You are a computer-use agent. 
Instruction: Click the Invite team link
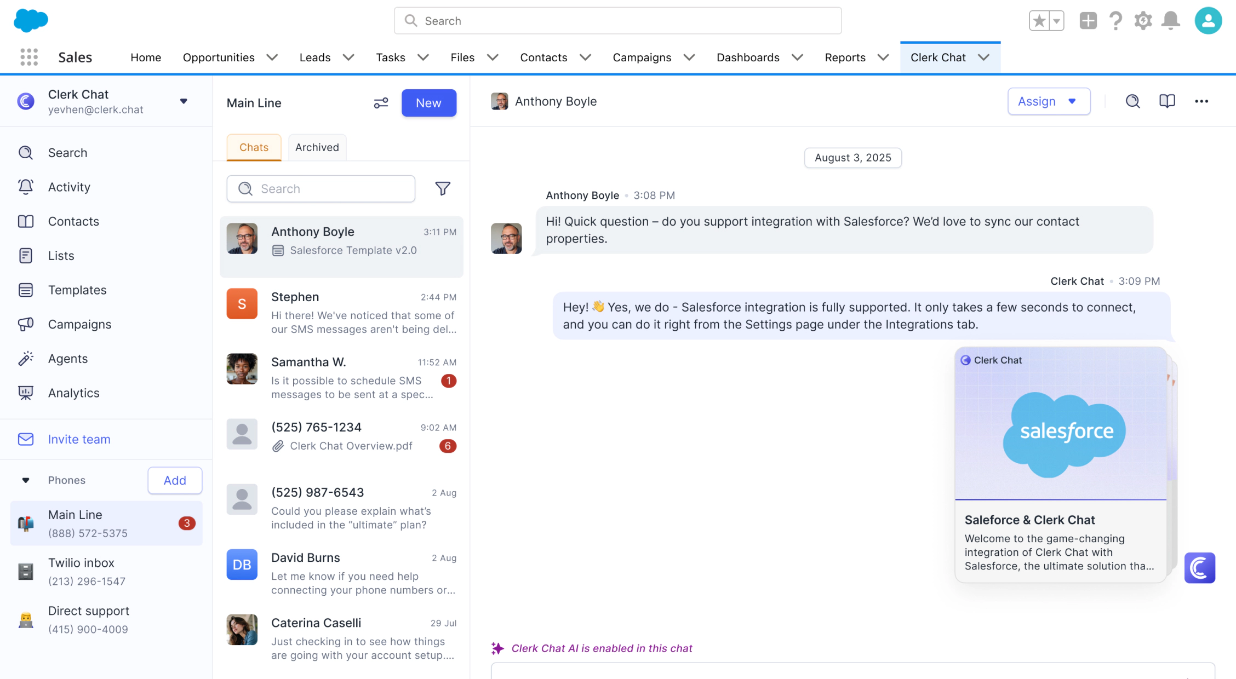coord(79,439)
